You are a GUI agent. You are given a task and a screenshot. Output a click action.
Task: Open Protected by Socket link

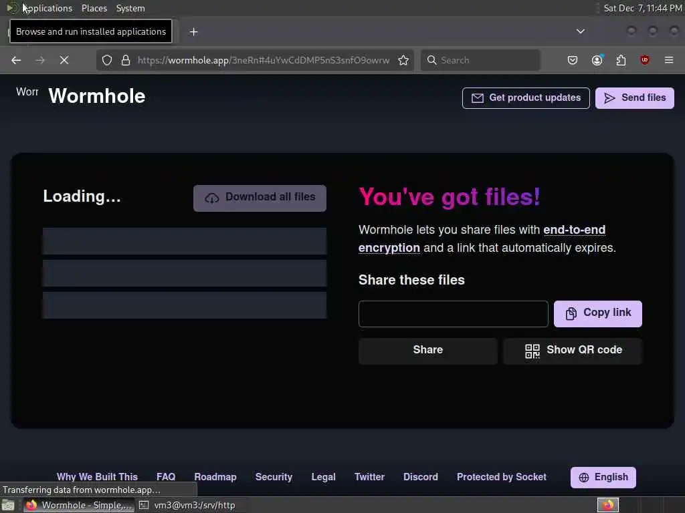(x=502, y=477)
